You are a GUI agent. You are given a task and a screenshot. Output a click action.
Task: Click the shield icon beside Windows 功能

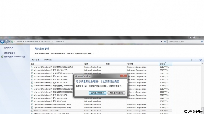[2, 57]
